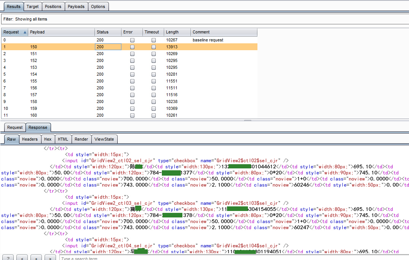The image size is (409, 260).
Task: Sort by Request column header
Action: click(x=14, y=32)
